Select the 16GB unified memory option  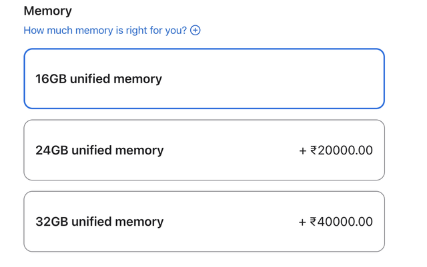point(204,79)
